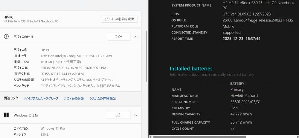Select battery manufacturer Hewlett-Packard
Image resolution: width=299 pixels, height=138 pixels.
(x=244, y=96)
